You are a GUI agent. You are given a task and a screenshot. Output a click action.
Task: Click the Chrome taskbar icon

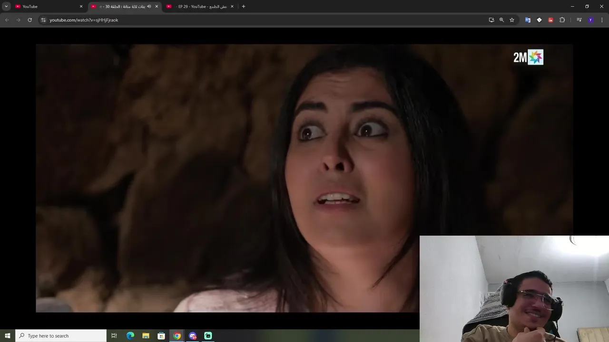(x=177, y=336)
